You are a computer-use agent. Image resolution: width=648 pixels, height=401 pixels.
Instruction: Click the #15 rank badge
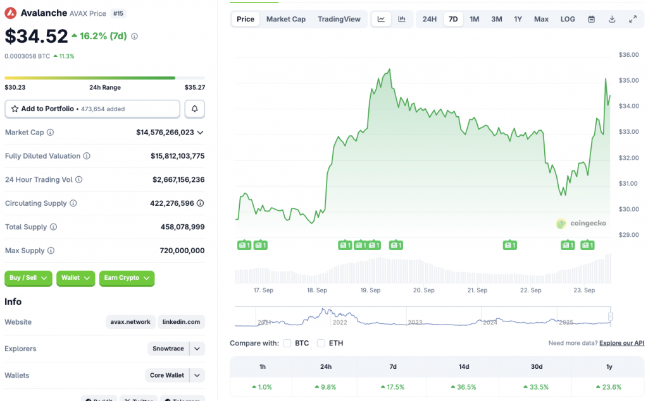click(x=118, y=13)
